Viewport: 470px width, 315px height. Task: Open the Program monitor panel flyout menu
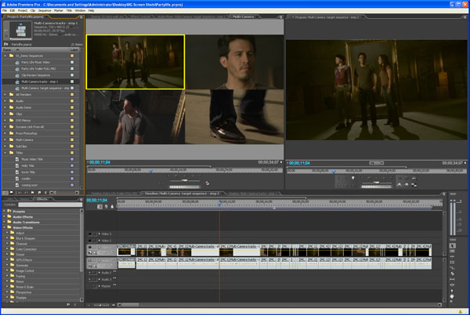pos(465,17)
